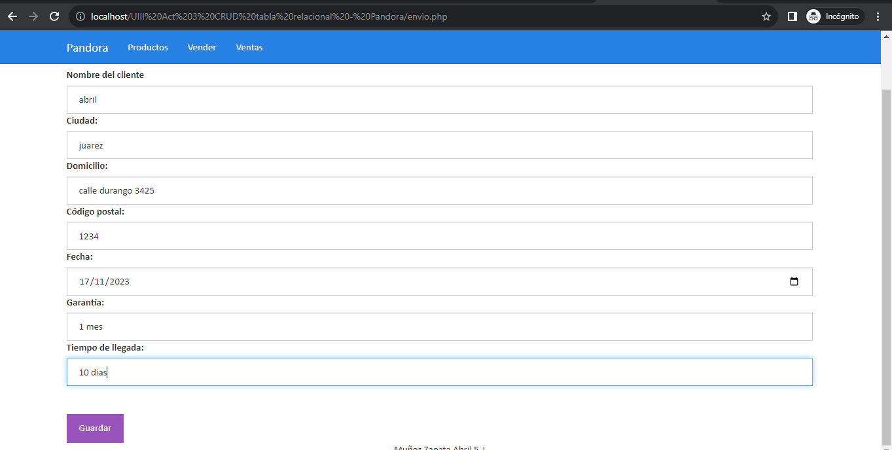Switch to the Ventas section
Screen dimensions: 892x450
[249, 47]
